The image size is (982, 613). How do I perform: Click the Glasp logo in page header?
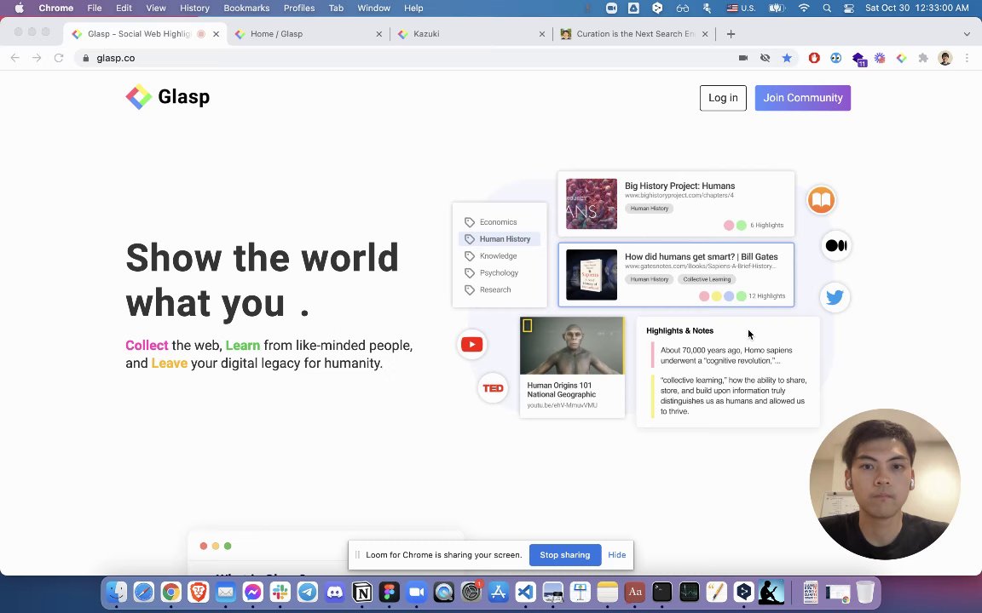[x=167, y=97]
